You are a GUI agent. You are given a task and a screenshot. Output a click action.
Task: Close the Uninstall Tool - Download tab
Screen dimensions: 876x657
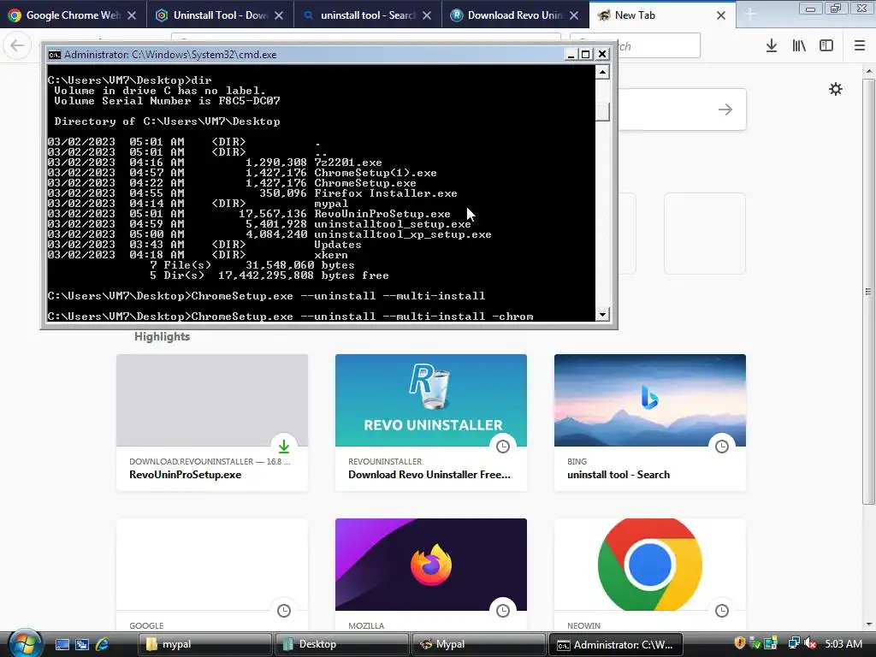point(279,15)
